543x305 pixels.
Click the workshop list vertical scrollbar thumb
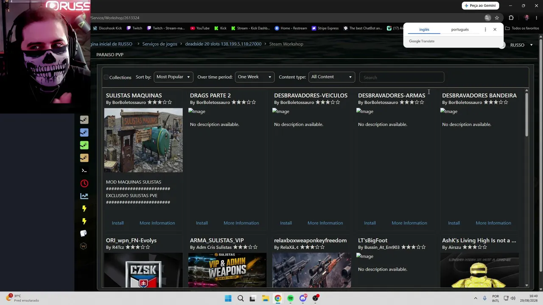(526, 114)
